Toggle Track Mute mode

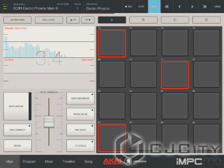[80, 114]
